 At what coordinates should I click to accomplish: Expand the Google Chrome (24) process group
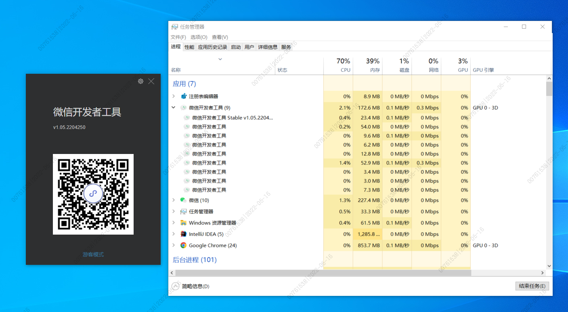174,245
